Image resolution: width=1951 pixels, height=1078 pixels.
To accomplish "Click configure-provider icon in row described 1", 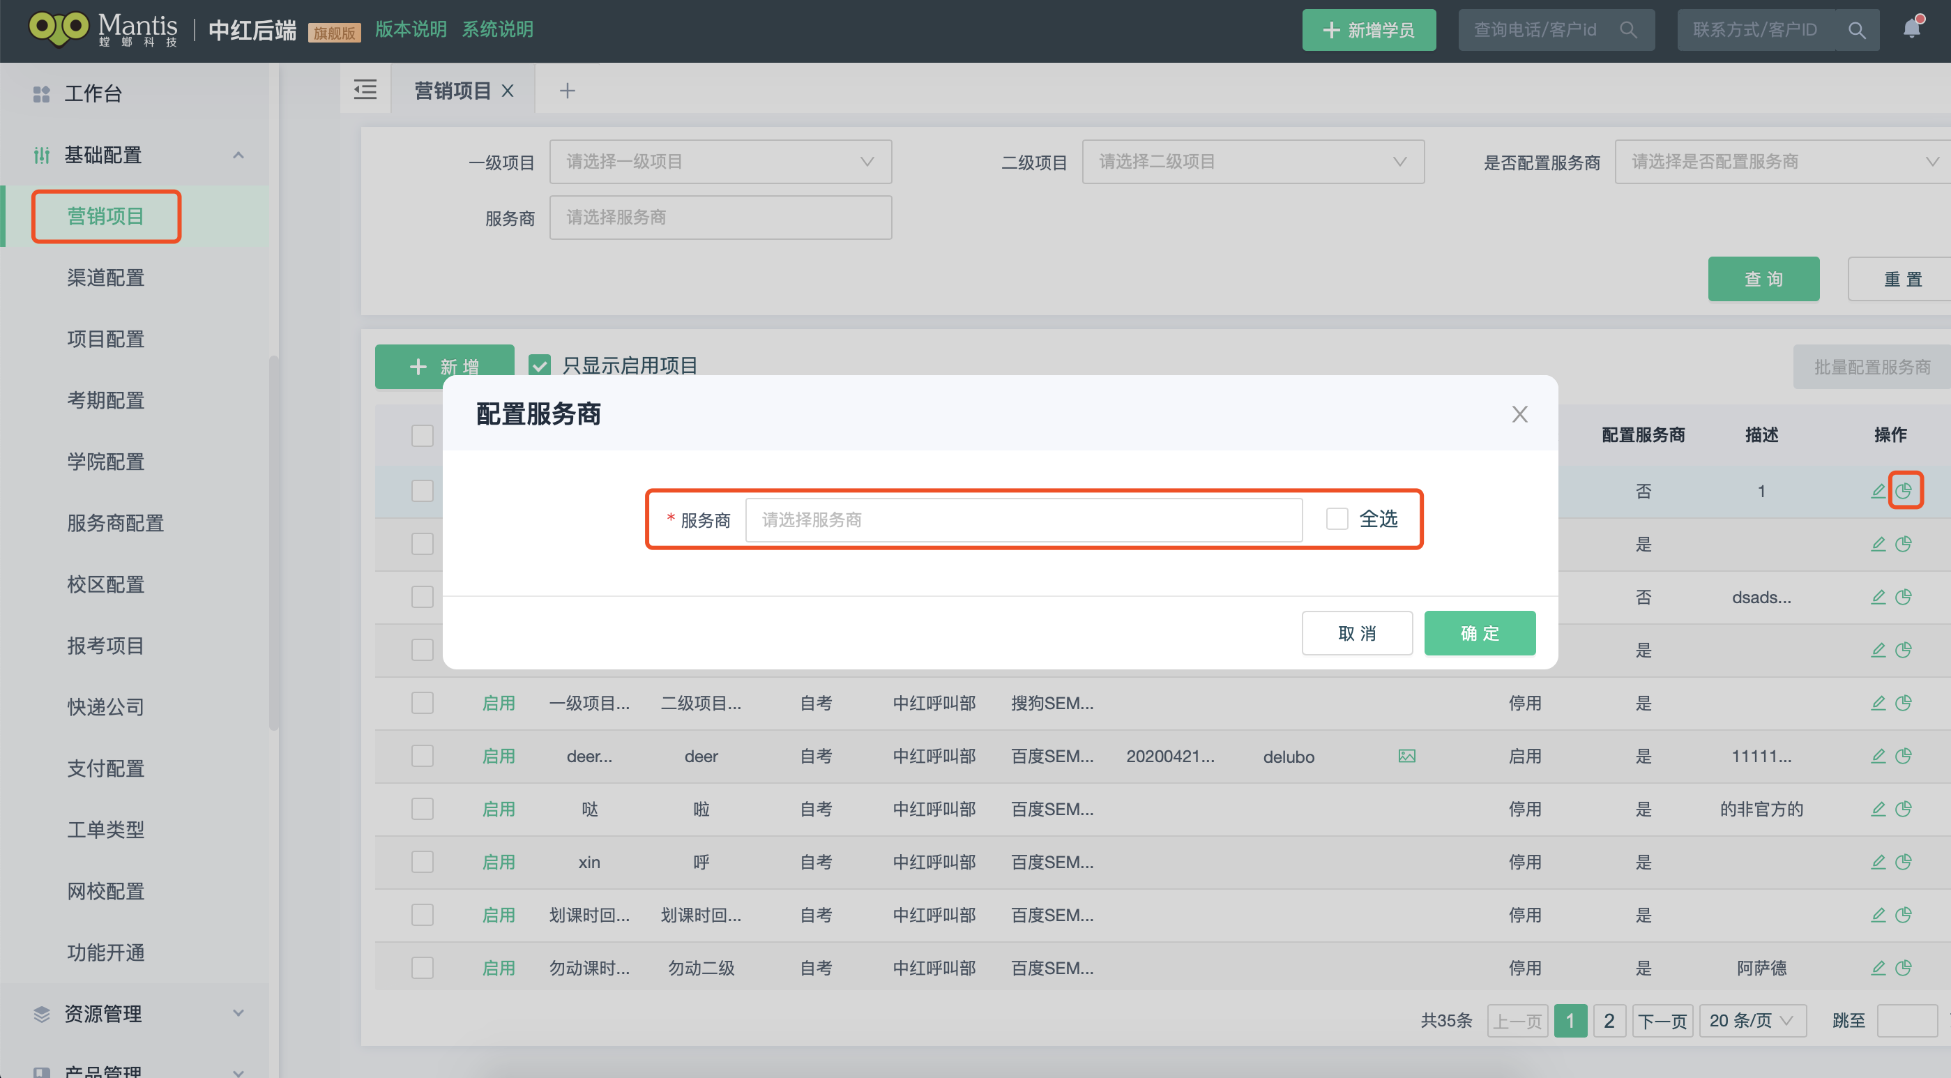I will 1904,491.
